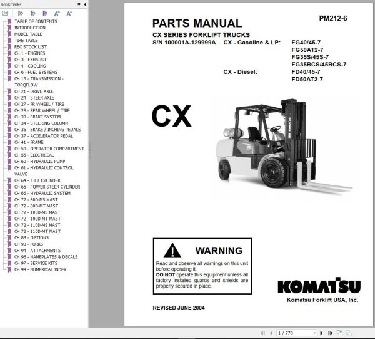Click the PM212-6 document number text

pos(333,18)
